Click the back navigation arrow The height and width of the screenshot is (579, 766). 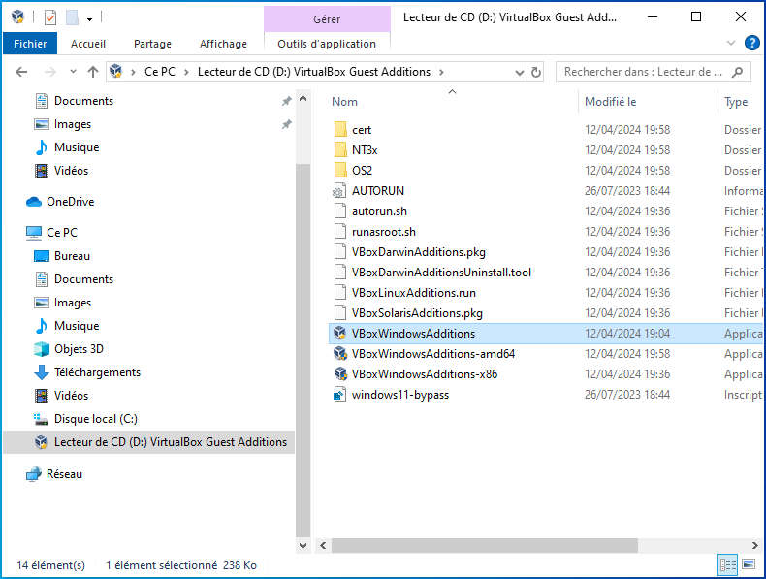(21, 72)
